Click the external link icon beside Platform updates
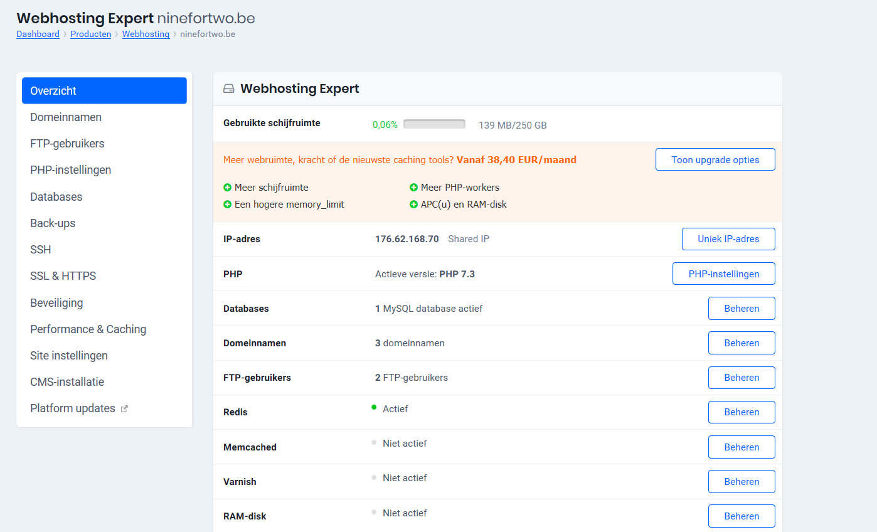The width and height of the screenshot is (877, 532). click(x=124, y=409)
